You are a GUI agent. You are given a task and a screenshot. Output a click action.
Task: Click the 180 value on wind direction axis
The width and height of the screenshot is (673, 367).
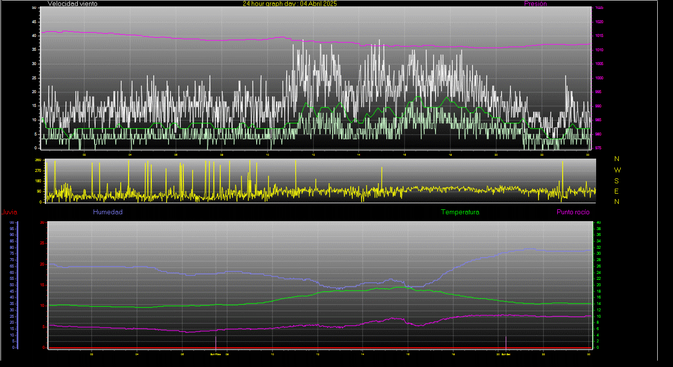click(37, 181)
